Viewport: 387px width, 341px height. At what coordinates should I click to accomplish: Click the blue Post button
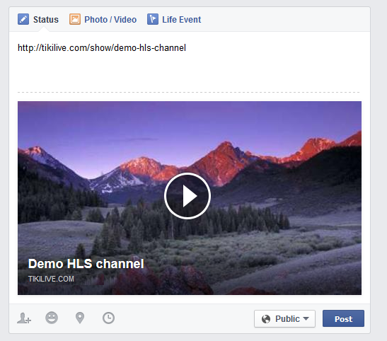(343, 318)
